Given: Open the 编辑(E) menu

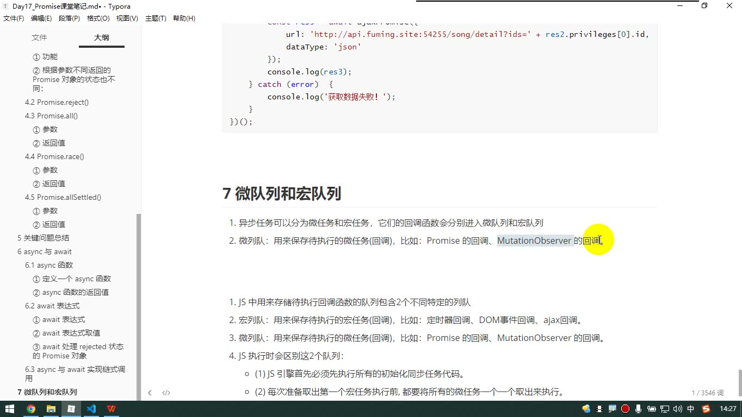Looking at the screenshot, I should pyautogui.click(x=41, y=18).
